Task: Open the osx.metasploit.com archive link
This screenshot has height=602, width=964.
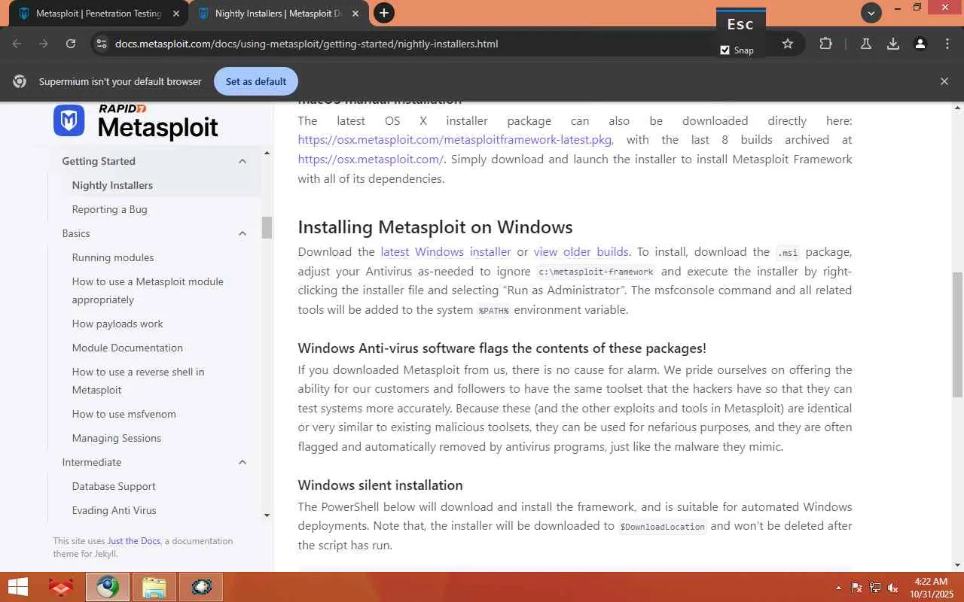Action: point(371,159)
